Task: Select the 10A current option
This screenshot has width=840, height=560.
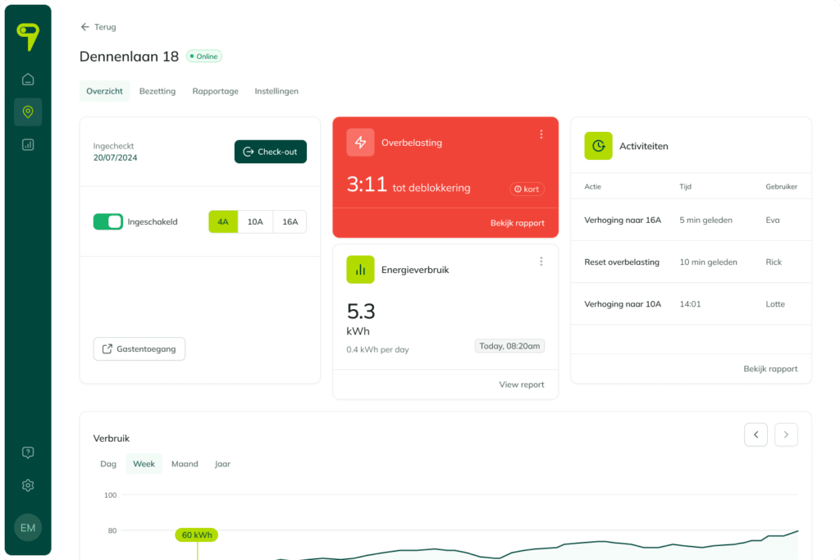Action: (x=255, y=221)
